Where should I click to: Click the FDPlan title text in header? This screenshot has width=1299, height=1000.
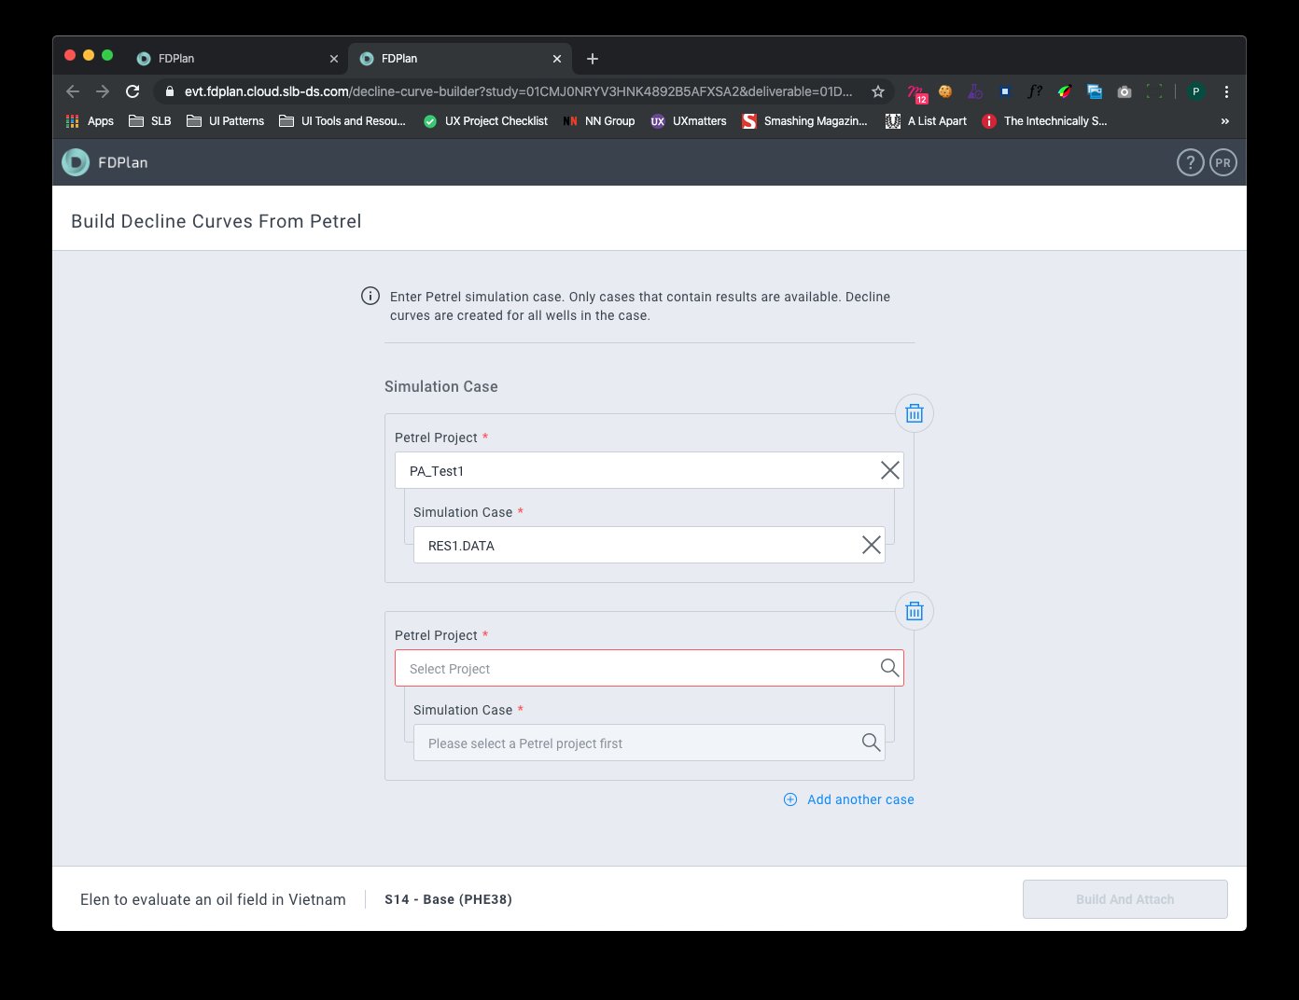point(123,162)
